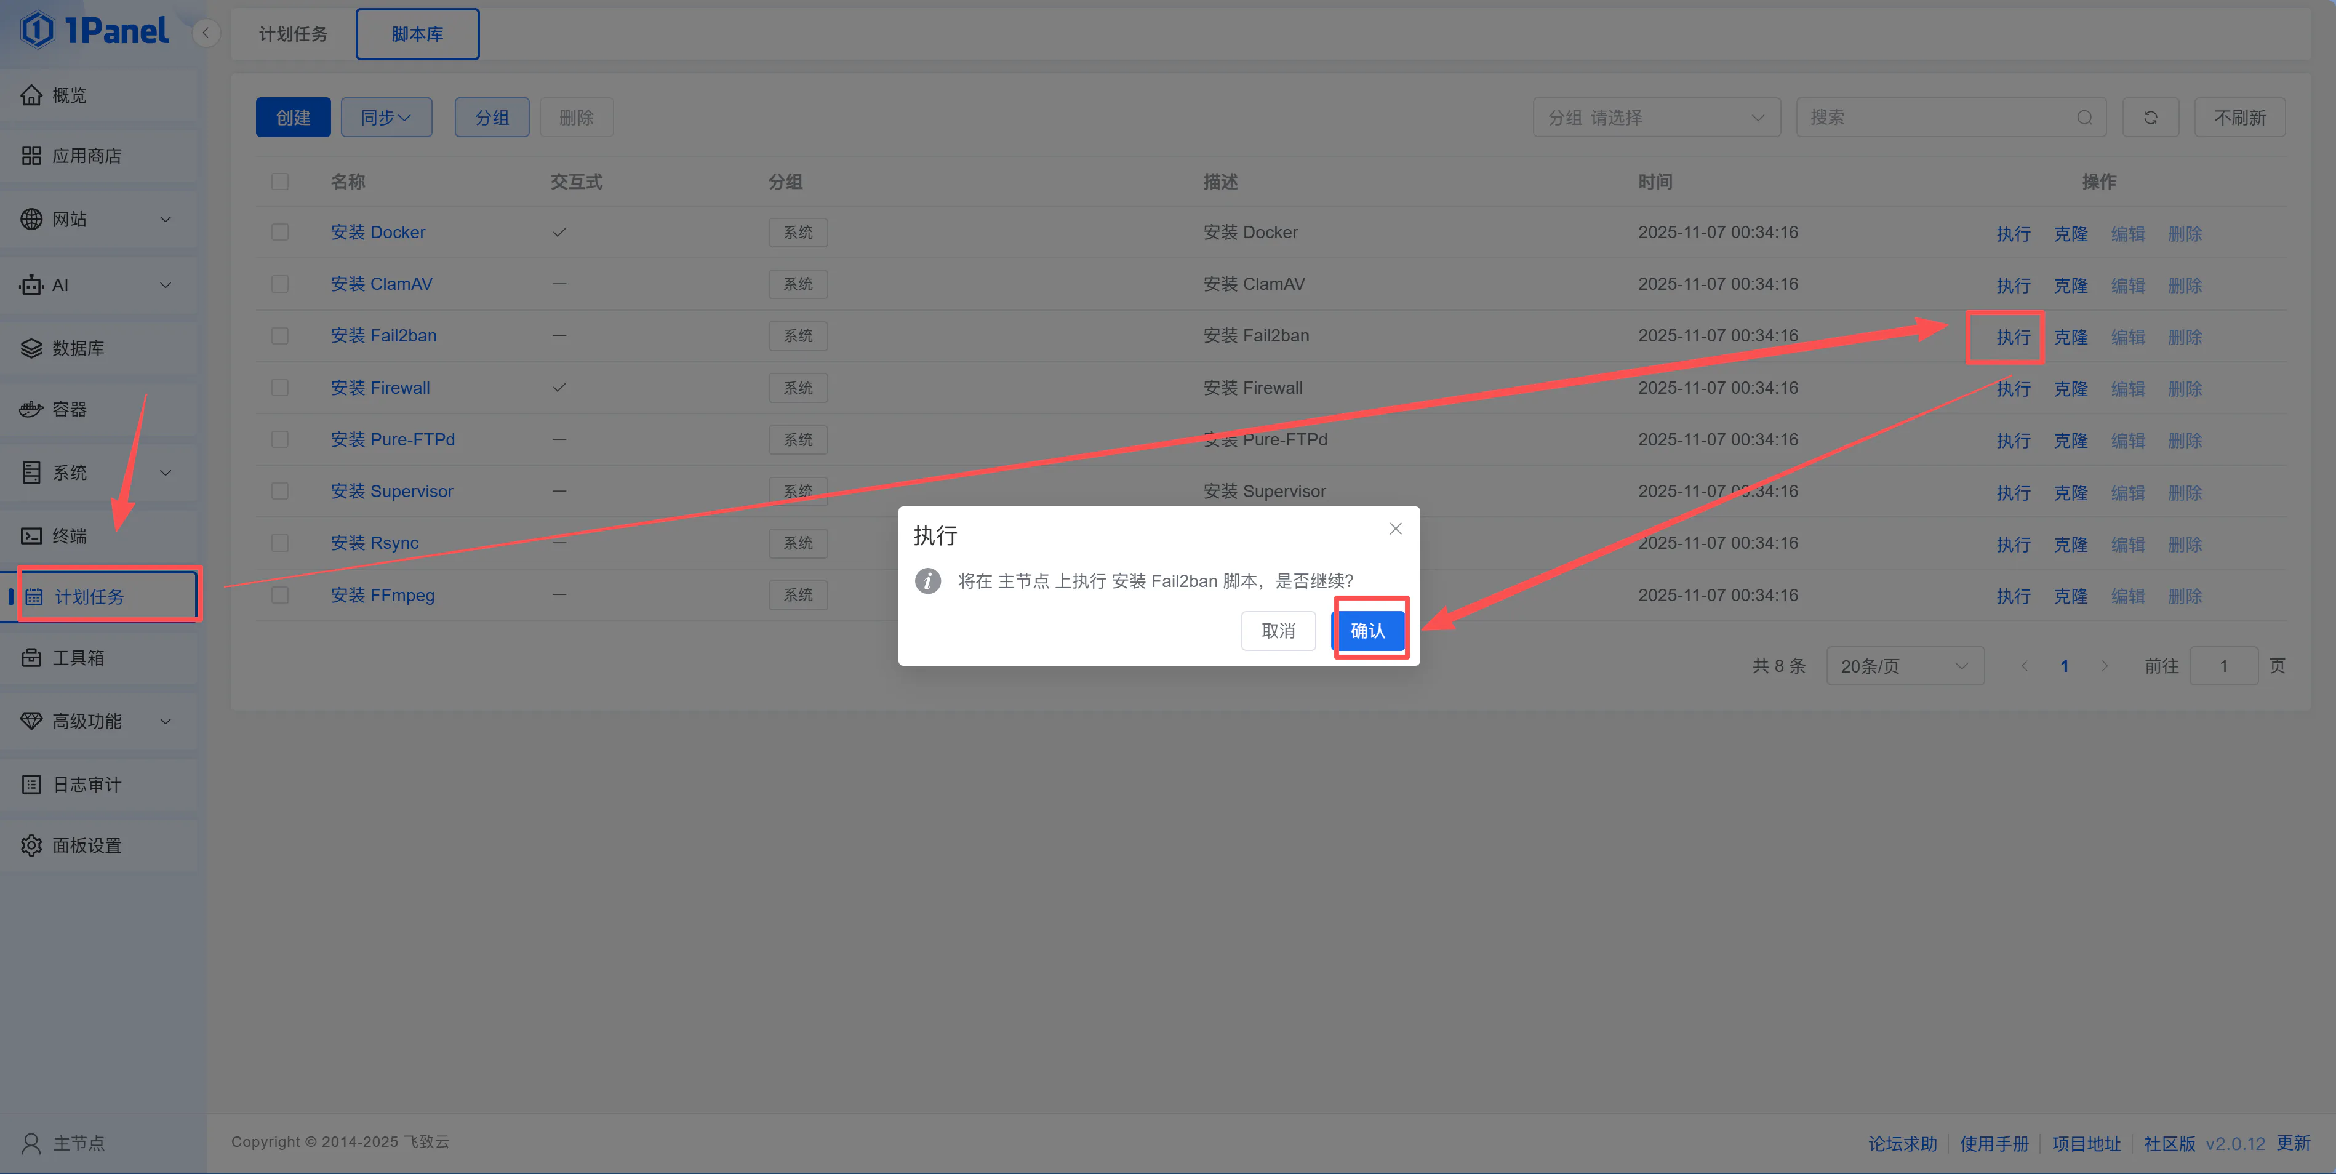Close the 执行 dialog with X
Image resolution: width=2336 pixels, height=1174 pixels.
pos(1396,529)
